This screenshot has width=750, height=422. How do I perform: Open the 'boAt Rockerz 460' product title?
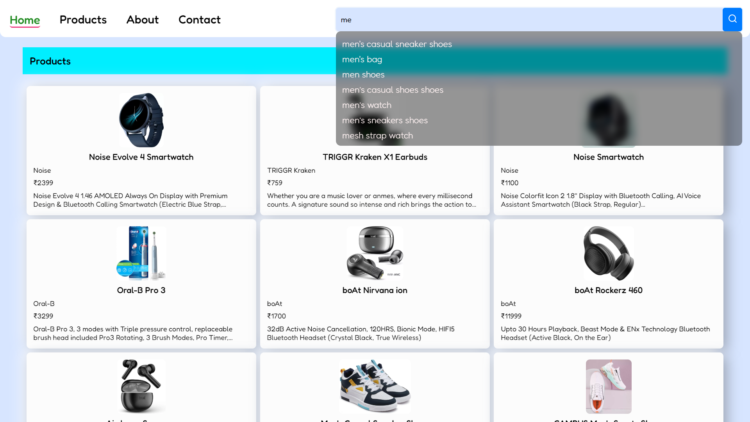pyautogui.click(x=609, y=290)
